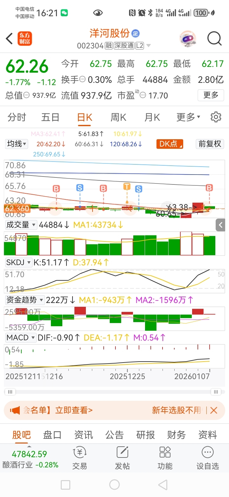Move the left chart range slider handle
This screenshot has width=229, height=497.
click(10, 392)
